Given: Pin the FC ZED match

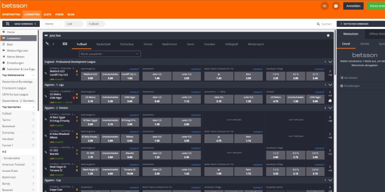Looking at the screenshot, I should 46,152.
